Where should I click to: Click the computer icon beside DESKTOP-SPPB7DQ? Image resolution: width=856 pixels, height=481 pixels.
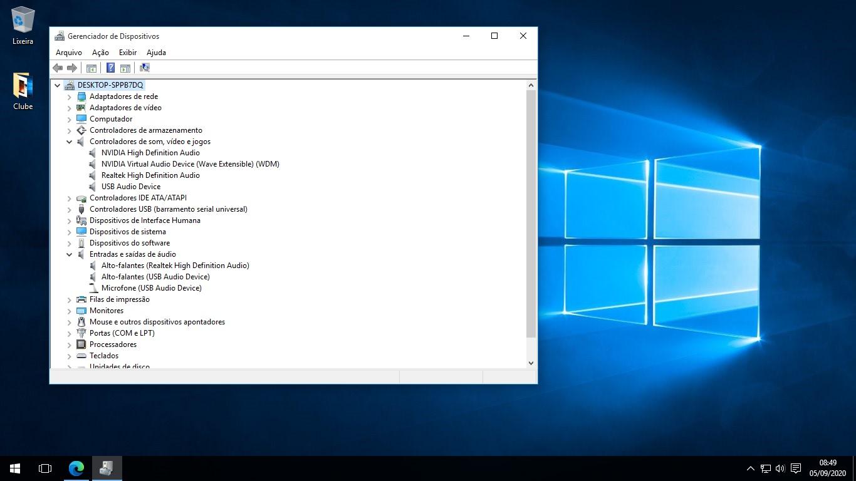tap(70, 85)
